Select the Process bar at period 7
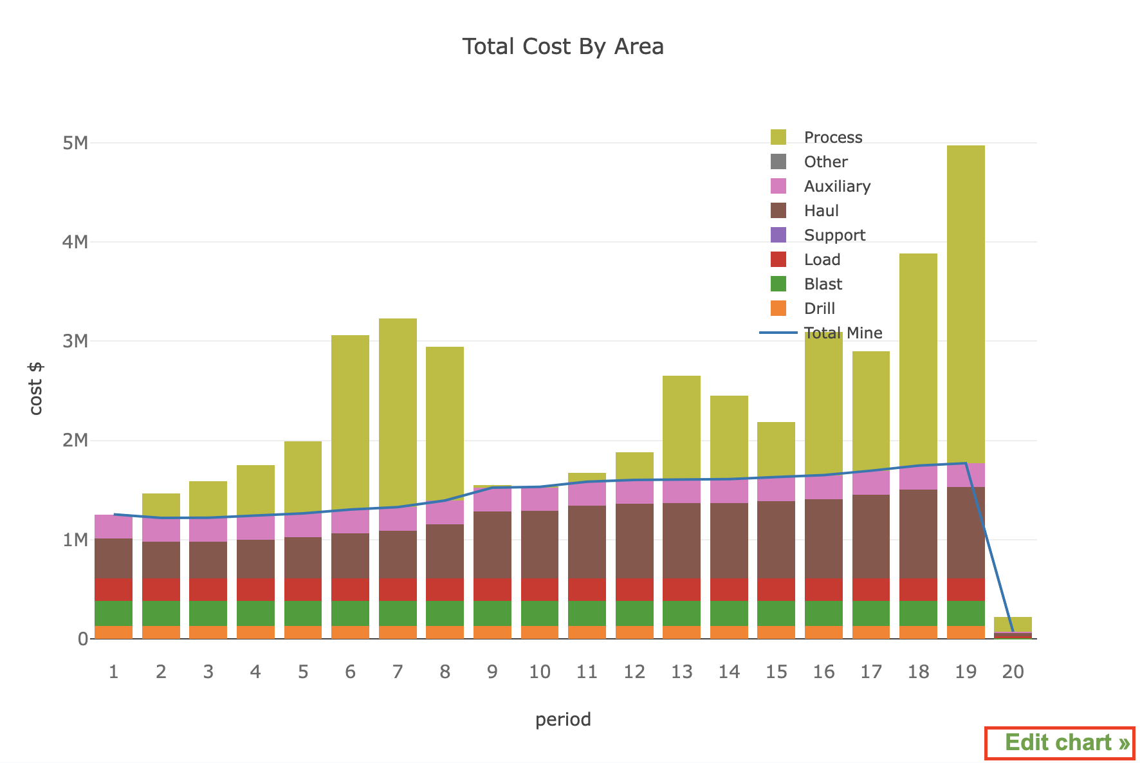The image size is (1140, 763). 398,412
